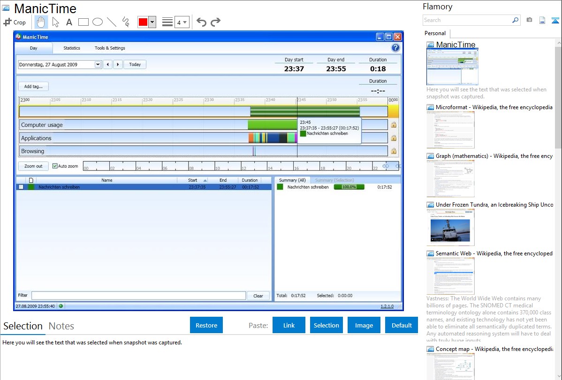Open the Tools & Settings tab

tap(110, 48)
